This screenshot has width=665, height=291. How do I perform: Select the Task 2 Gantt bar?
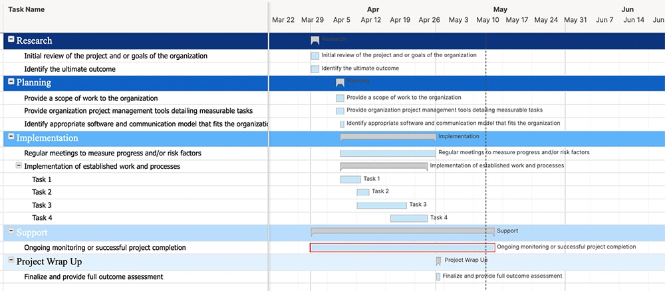[363, 192]
